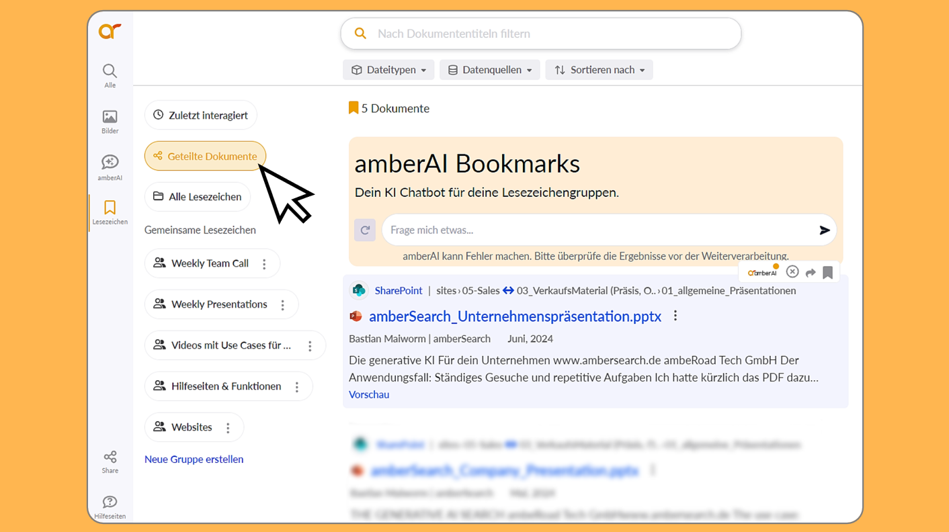Viewport: 949px width, 532px height.
Task: Click the circled X on the result toolbar
Action: pyautogui.click(x=792, y=272)
